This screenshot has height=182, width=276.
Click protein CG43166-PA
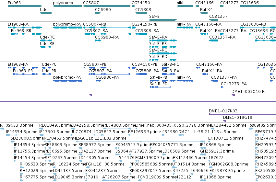coord(198,68)
